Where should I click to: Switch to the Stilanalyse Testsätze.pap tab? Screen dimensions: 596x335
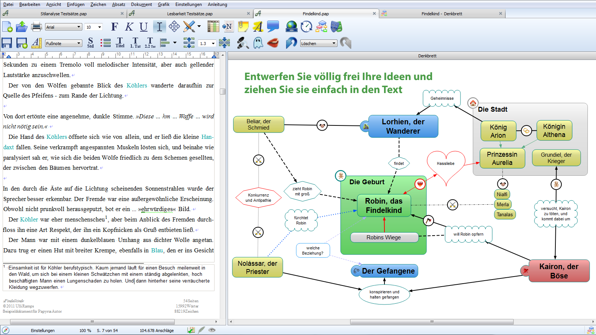point(63,14)
